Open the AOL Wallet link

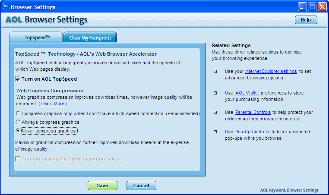pyautogui.click(x=247, y=93)
